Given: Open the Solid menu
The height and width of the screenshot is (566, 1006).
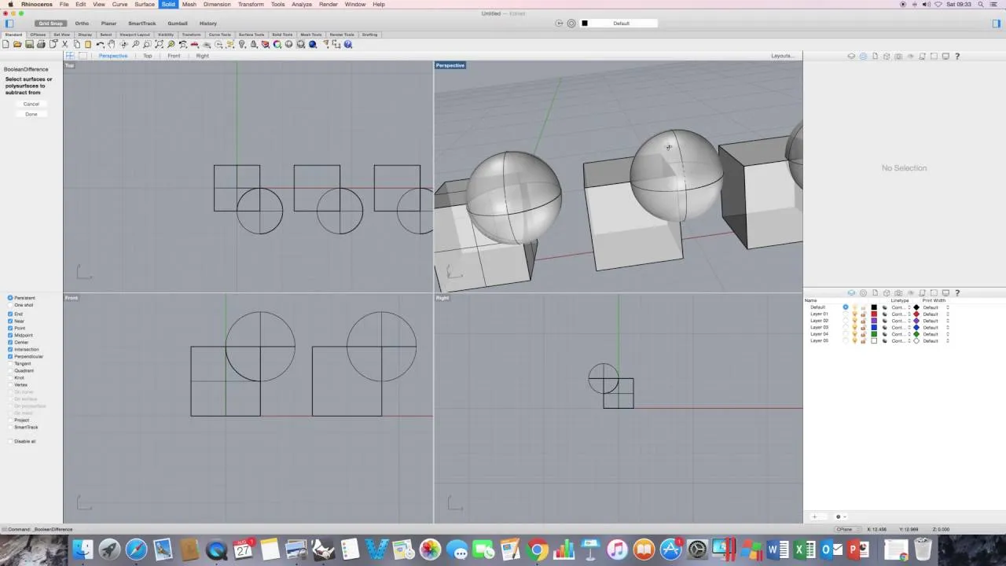Looking at the screenshot, I should [x=168, y=4].
